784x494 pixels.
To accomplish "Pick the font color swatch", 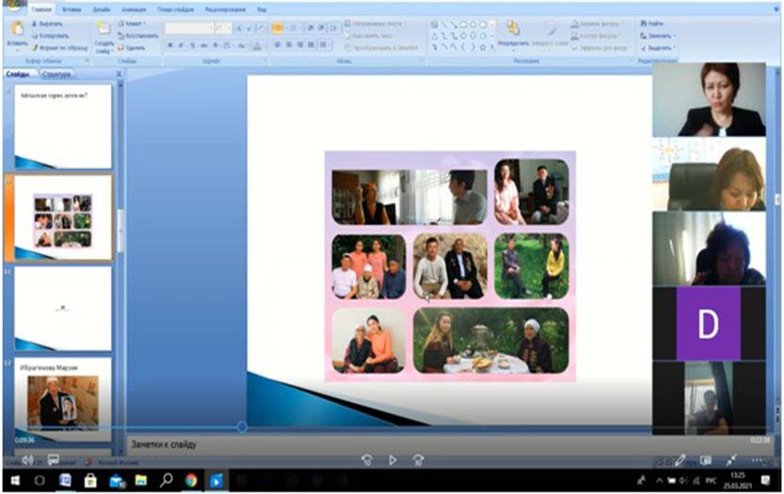I will point(257,45).
